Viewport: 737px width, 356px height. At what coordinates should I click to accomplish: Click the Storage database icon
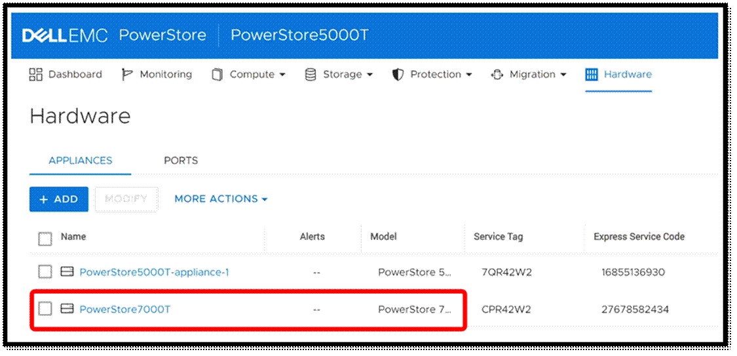(x=311, y=75)
